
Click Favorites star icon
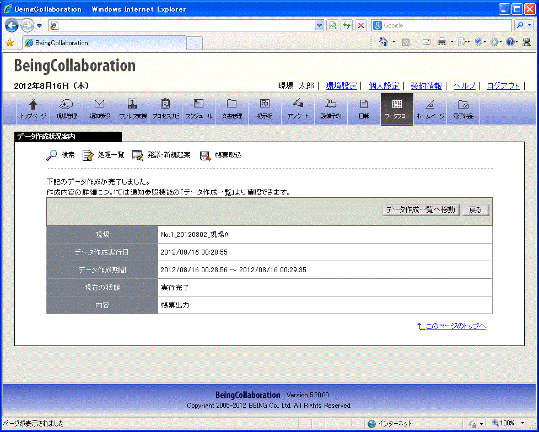(x=9, y=42)
